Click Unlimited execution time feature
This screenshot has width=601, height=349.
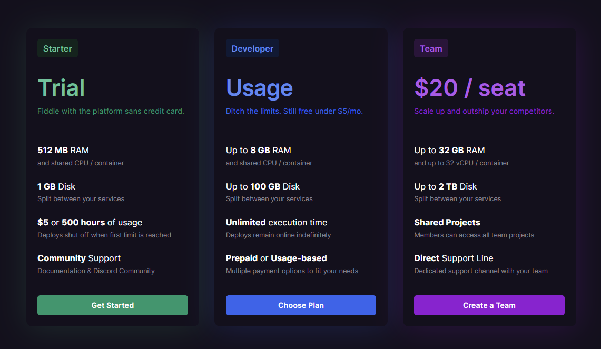coord(277,223)
